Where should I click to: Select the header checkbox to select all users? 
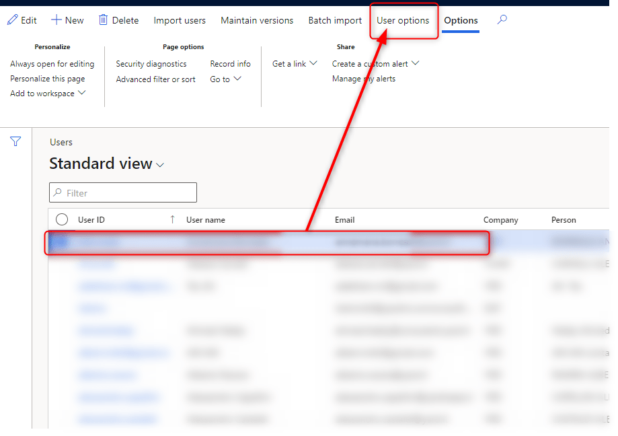pos(61,219)
